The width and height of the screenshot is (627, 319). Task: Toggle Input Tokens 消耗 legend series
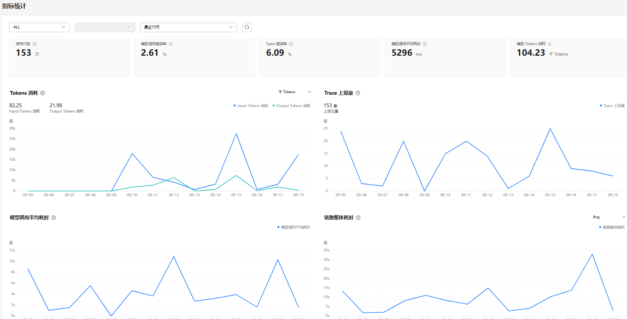click(x=251, y=106)
